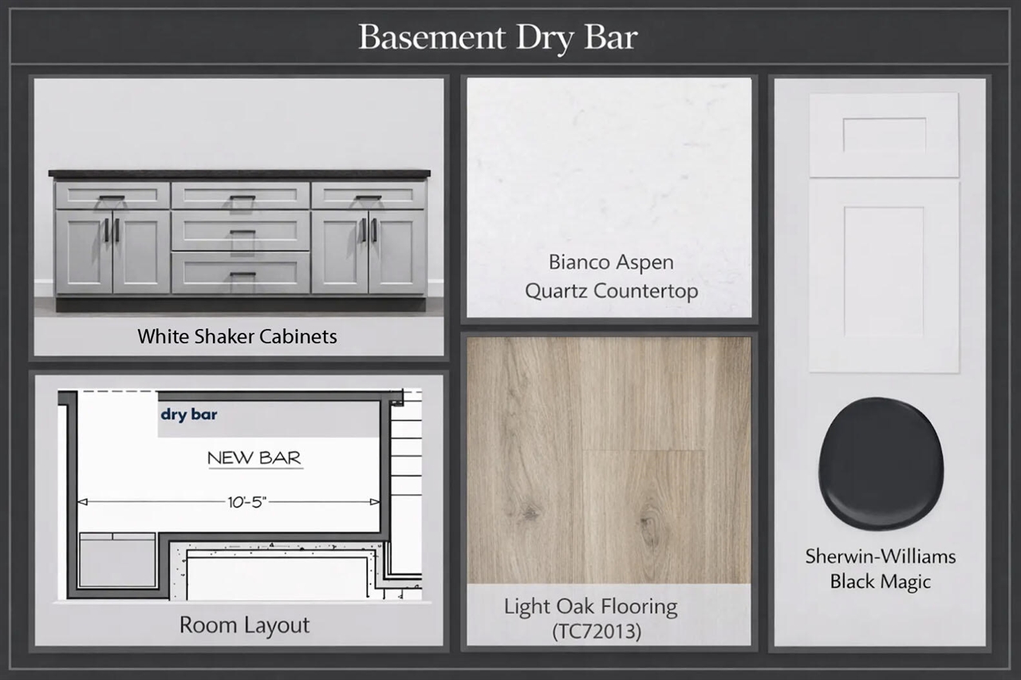Click the Basement Dry Bar title
Viewport: 1021px width, 680px height.
(x=498, y=38)
